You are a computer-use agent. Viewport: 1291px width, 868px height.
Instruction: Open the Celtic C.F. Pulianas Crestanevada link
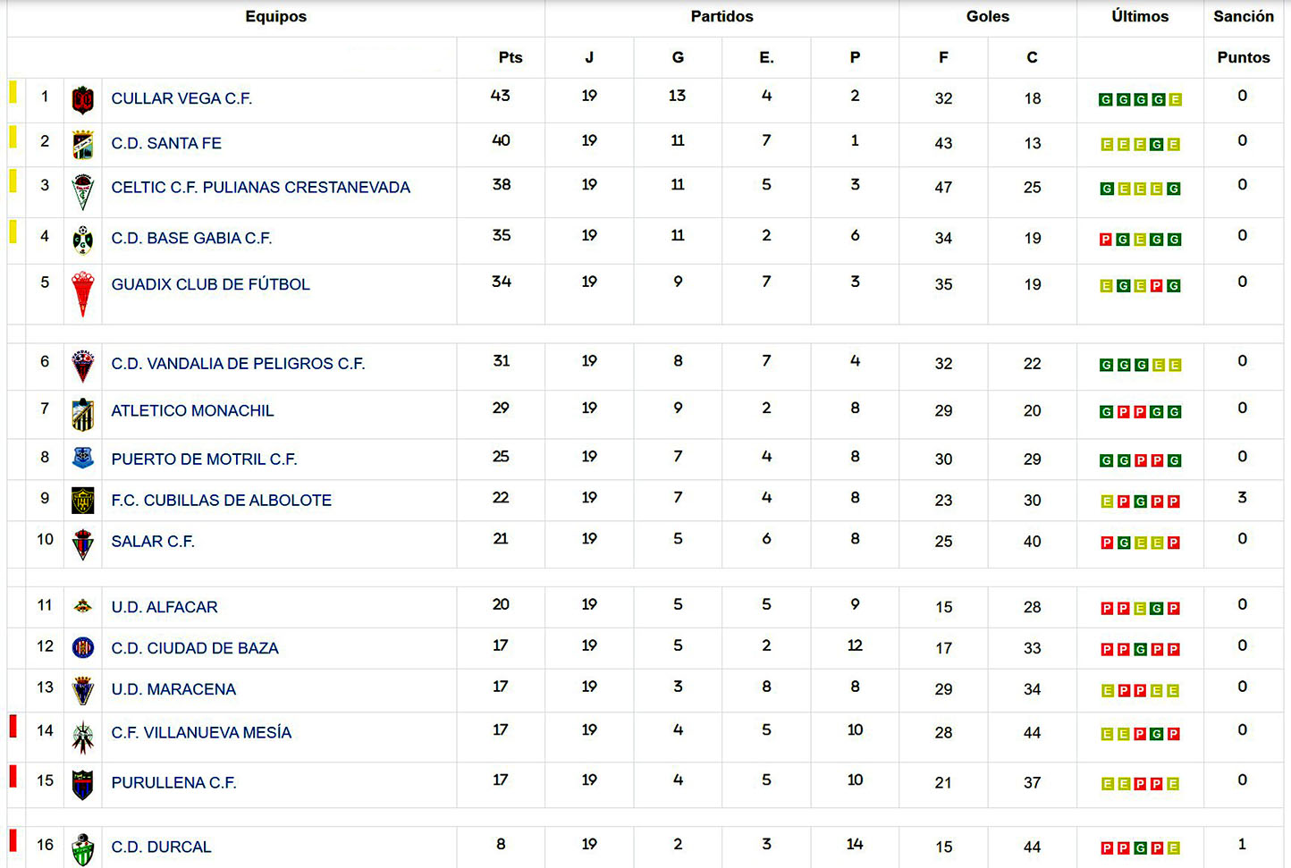coord(260,188)
